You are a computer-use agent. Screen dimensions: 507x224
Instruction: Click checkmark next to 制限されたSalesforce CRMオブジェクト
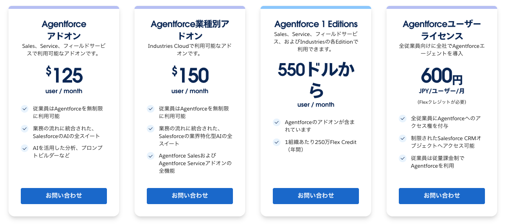[403, 138]
